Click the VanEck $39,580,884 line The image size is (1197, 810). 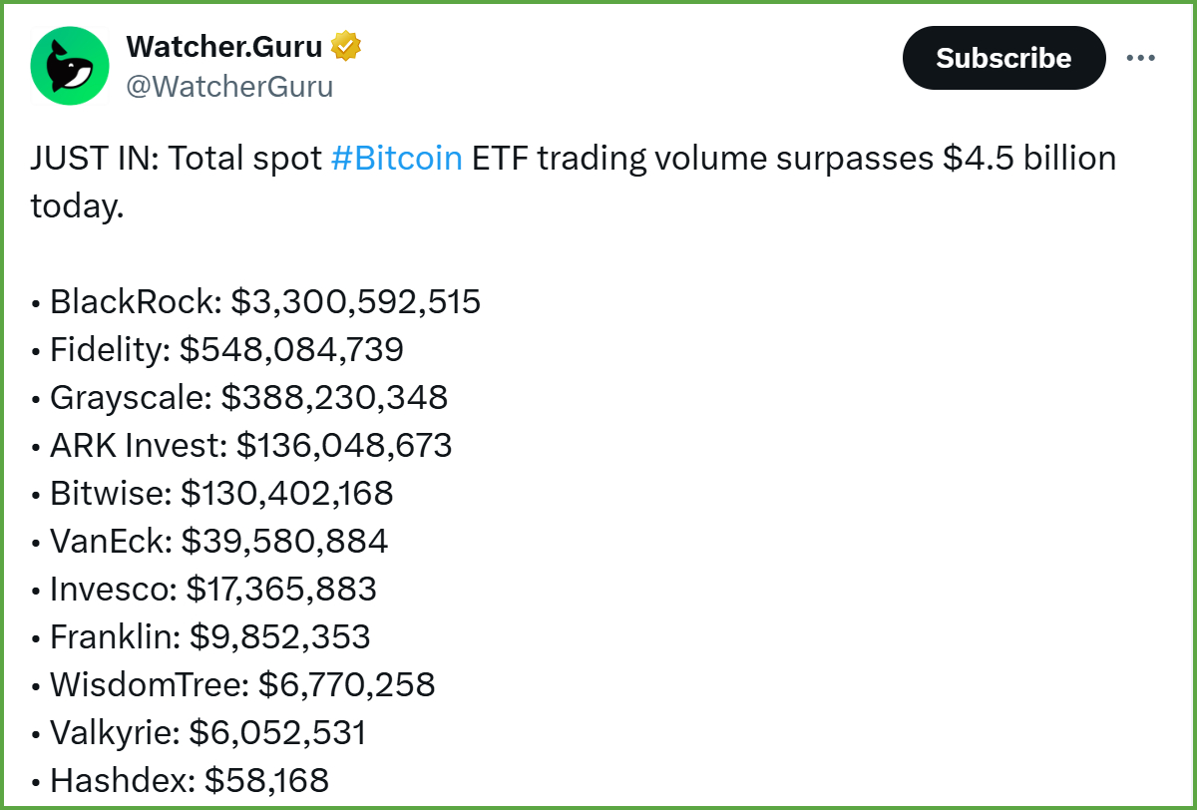(x=209, y=541)
